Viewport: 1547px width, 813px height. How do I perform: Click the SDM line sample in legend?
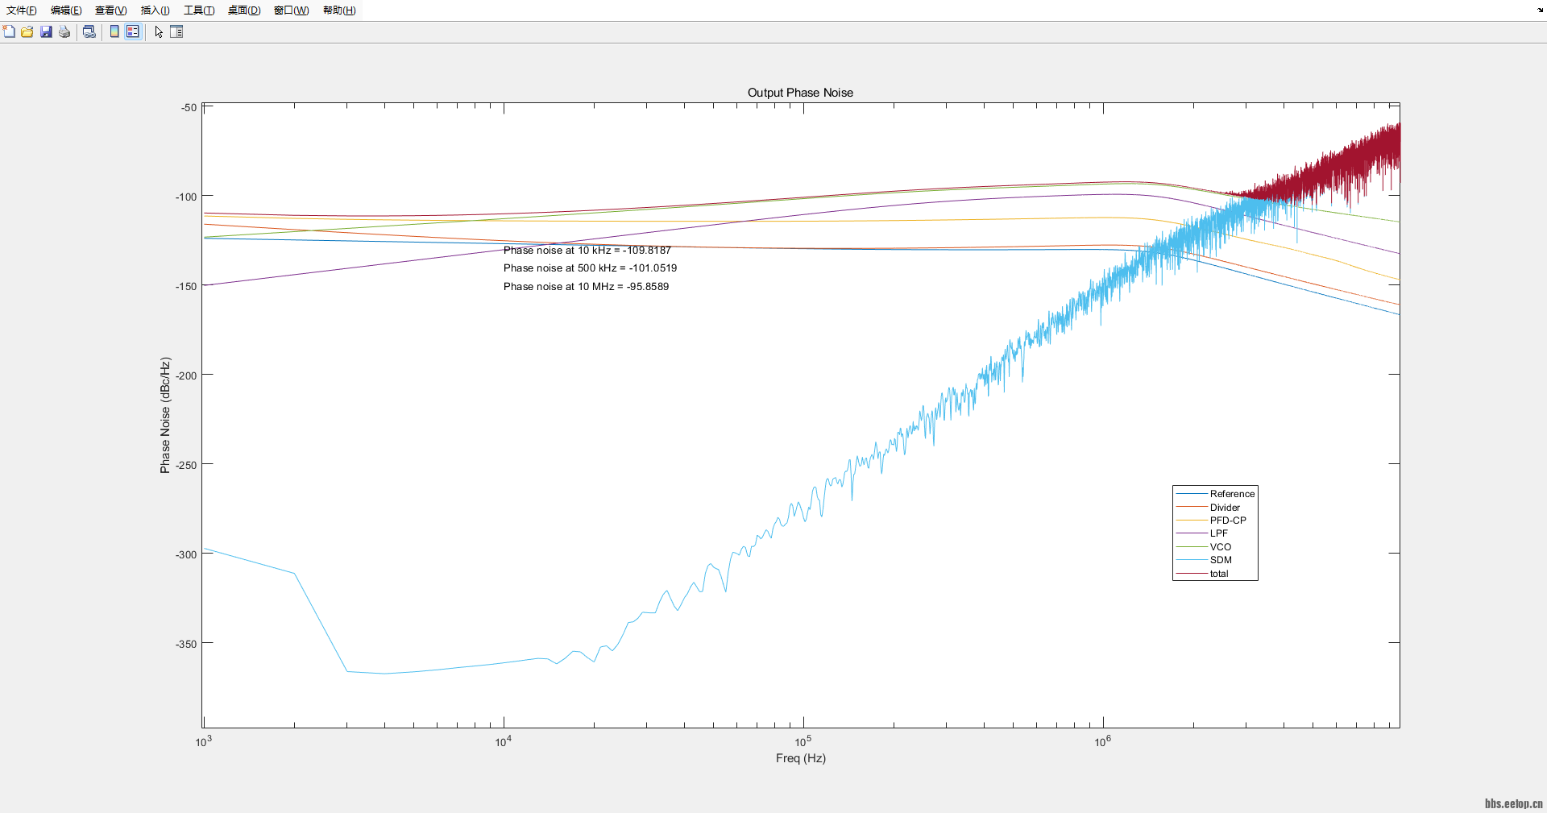pyautogui.click(x=1192, y=560)
